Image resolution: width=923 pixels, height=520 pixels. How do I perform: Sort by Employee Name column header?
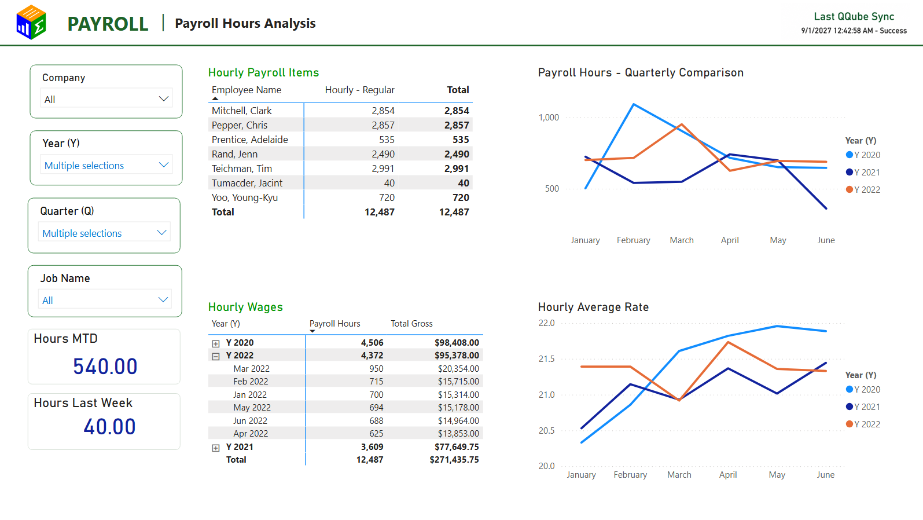247,90
